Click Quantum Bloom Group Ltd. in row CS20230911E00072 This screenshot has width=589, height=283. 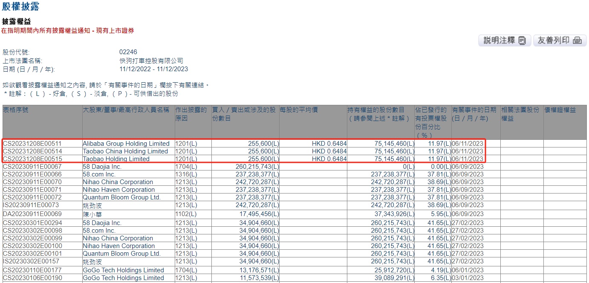click(x=121, y=197)
